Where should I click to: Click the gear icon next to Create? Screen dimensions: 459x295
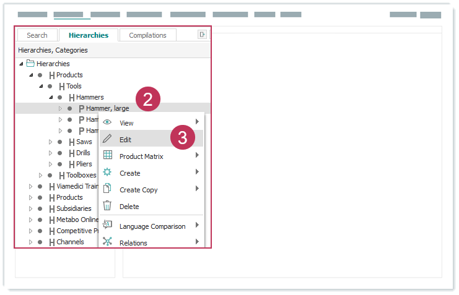click(107, 173)
